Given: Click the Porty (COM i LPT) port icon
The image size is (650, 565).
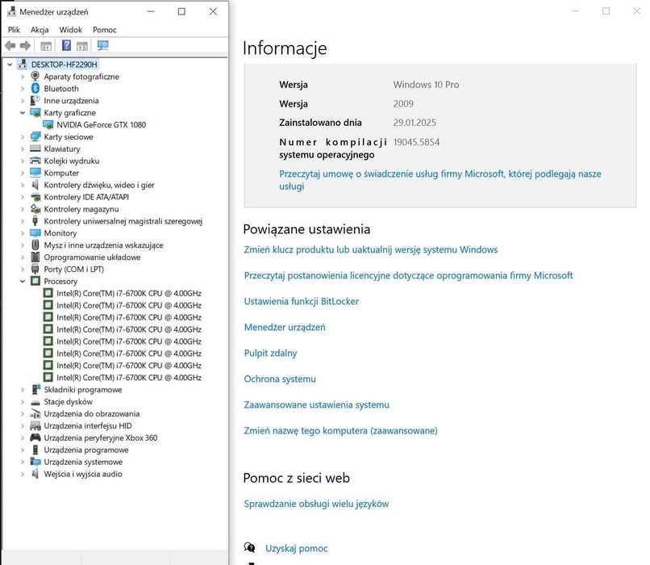Looking at the screenshot, I should [x=35, y=269].
